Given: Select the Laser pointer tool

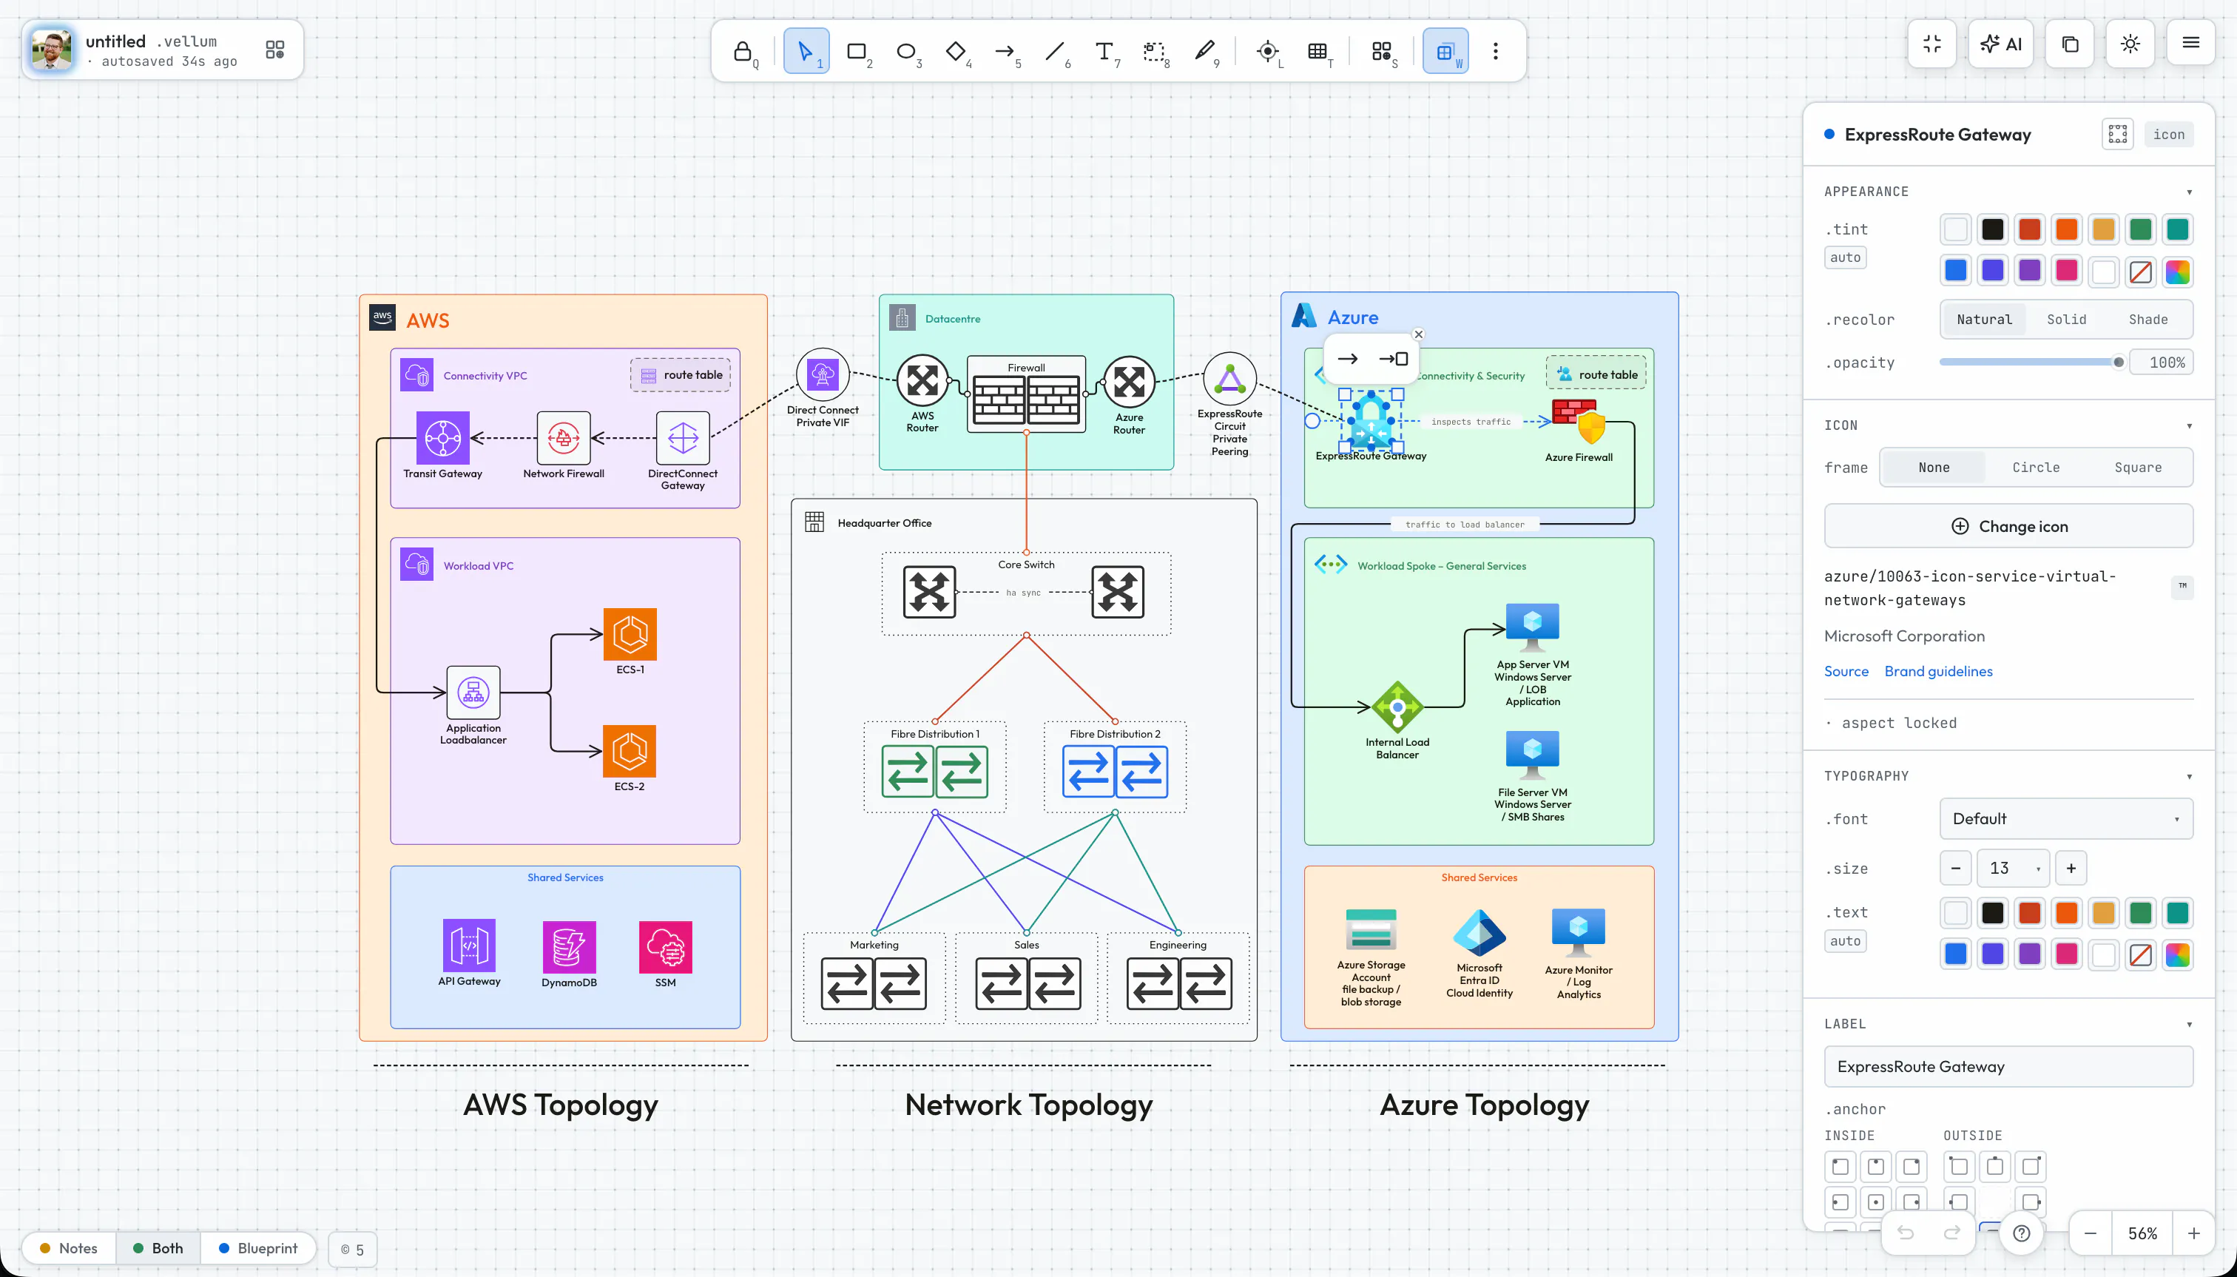Looking at the screenshot, I should tap(1267, 51).
